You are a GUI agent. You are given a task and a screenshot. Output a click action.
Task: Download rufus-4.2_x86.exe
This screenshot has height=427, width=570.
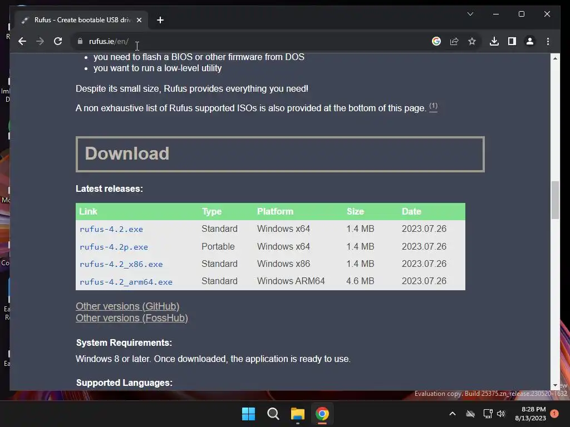click(121, 264)
